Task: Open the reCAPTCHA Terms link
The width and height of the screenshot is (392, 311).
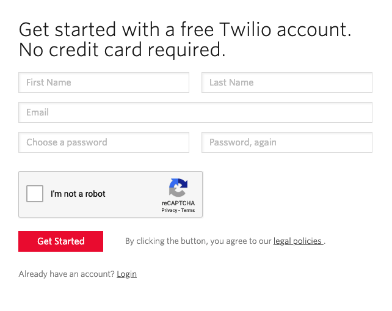Action: [188, 210]
